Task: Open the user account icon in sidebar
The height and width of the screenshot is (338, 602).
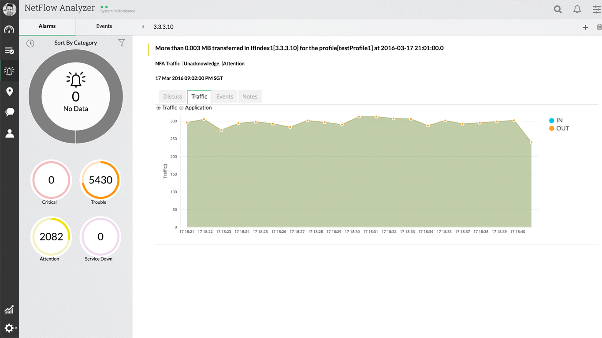Action: [9, 133]
